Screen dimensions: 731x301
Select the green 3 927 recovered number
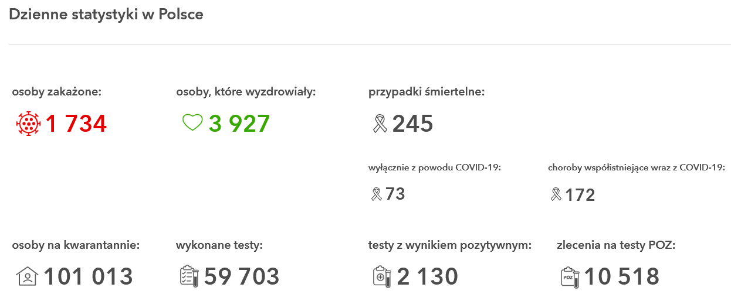point(239,124)
